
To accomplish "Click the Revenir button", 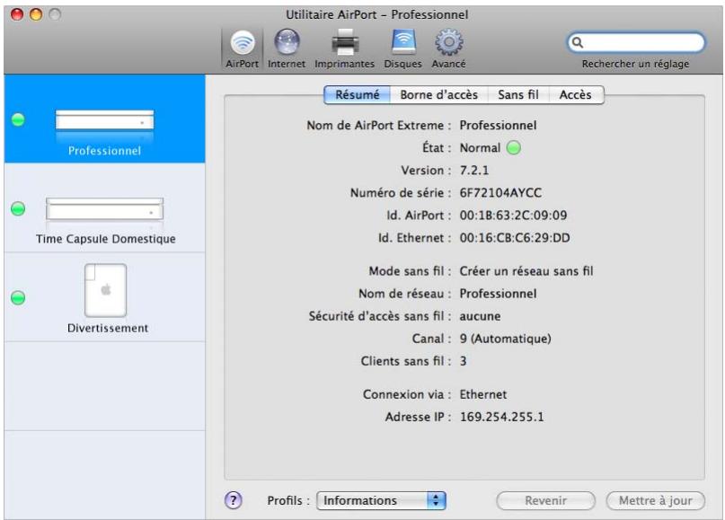I will point(545,500).
